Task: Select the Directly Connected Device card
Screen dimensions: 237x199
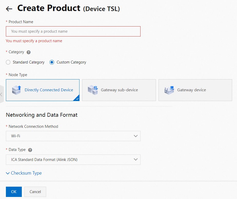Action: pos(43,90)
